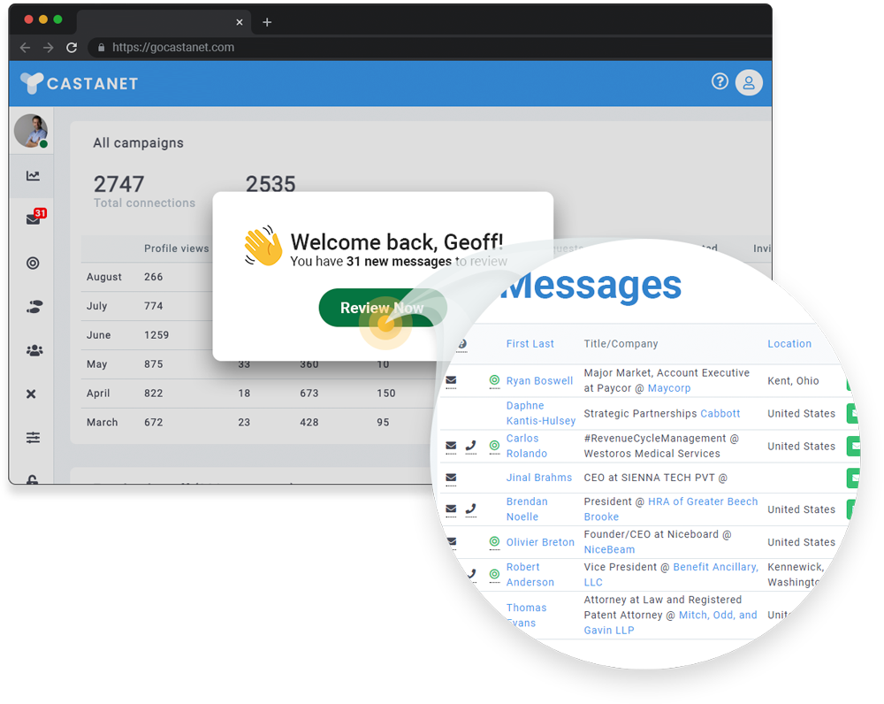Viewport: 884px width, 704px height.
Task: Click the browser new tab plus button
Action: point(267,22)
